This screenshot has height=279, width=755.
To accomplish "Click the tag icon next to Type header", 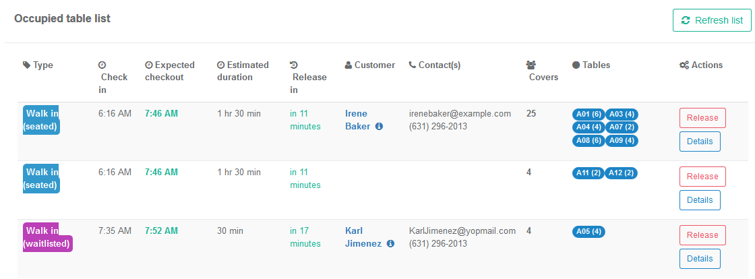I will 26,65.
